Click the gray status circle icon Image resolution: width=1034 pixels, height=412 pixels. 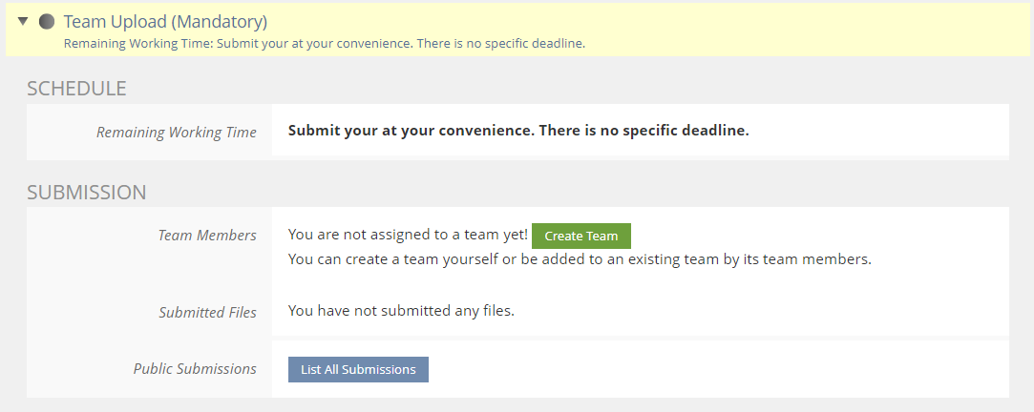[x=46, y=21]
